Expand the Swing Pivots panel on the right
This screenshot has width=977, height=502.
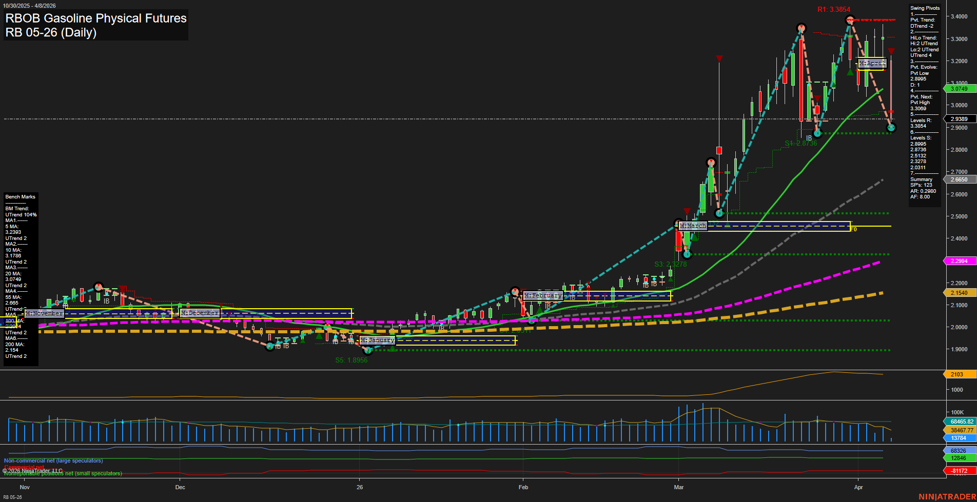(925, 8)
